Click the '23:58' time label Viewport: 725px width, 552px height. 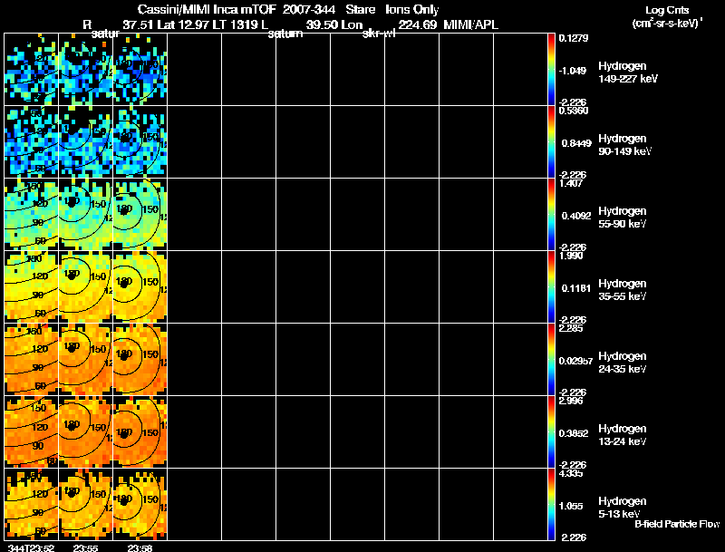(140, 548)
